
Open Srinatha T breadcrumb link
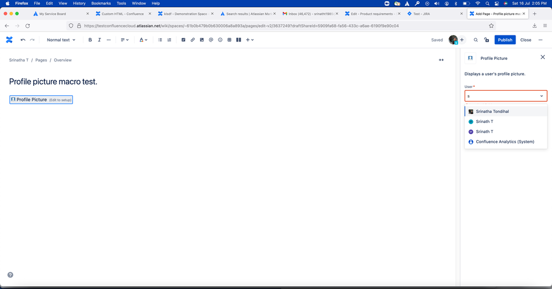[x=19, y=60]
